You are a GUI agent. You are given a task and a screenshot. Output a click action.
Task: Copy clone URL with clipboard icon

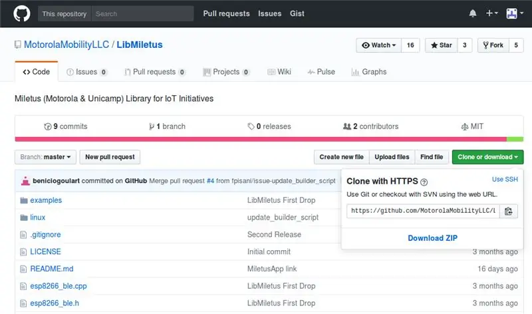(x=508, y=211)
